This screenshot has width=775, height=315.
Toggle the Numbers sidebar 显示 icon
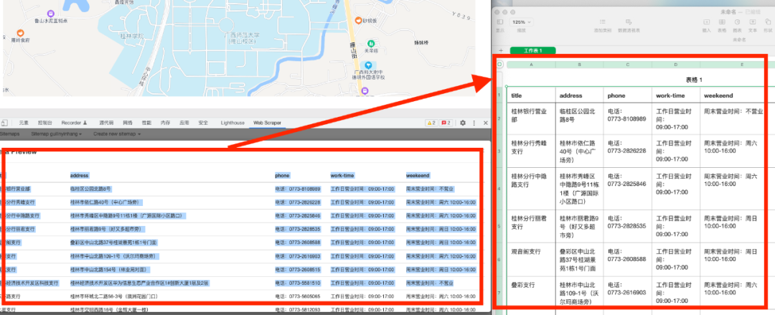499,22
